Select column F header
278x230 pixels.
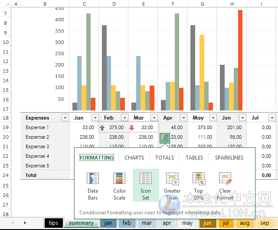tap(173, 4)
